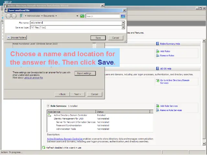
Task: Sort by Role Service column header
Action: 71,112
